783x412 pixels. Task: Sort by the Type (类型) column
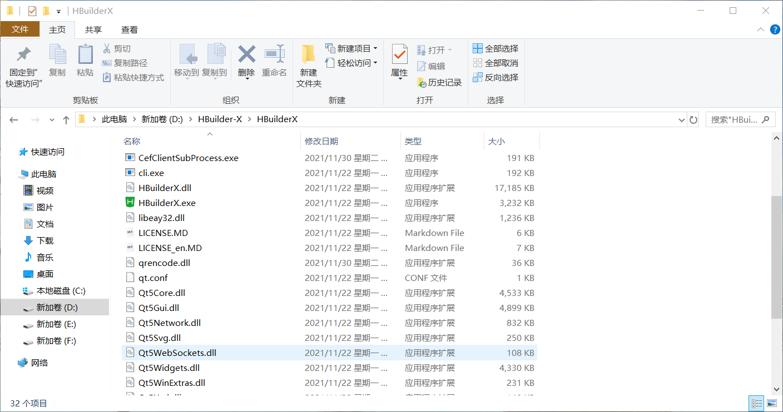click(413, 142)
